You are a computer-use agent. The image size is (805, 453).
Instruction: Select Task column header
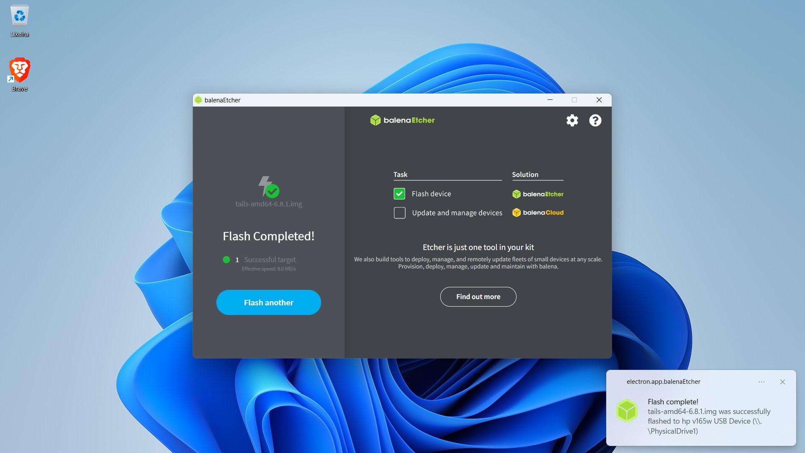pyautogui.click(x=400, y=174)
